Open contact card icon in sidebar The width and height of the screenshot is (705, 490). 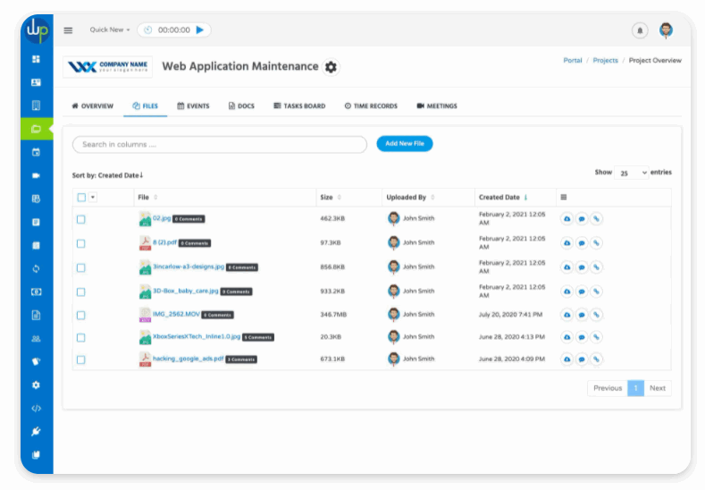pos(36,82)
